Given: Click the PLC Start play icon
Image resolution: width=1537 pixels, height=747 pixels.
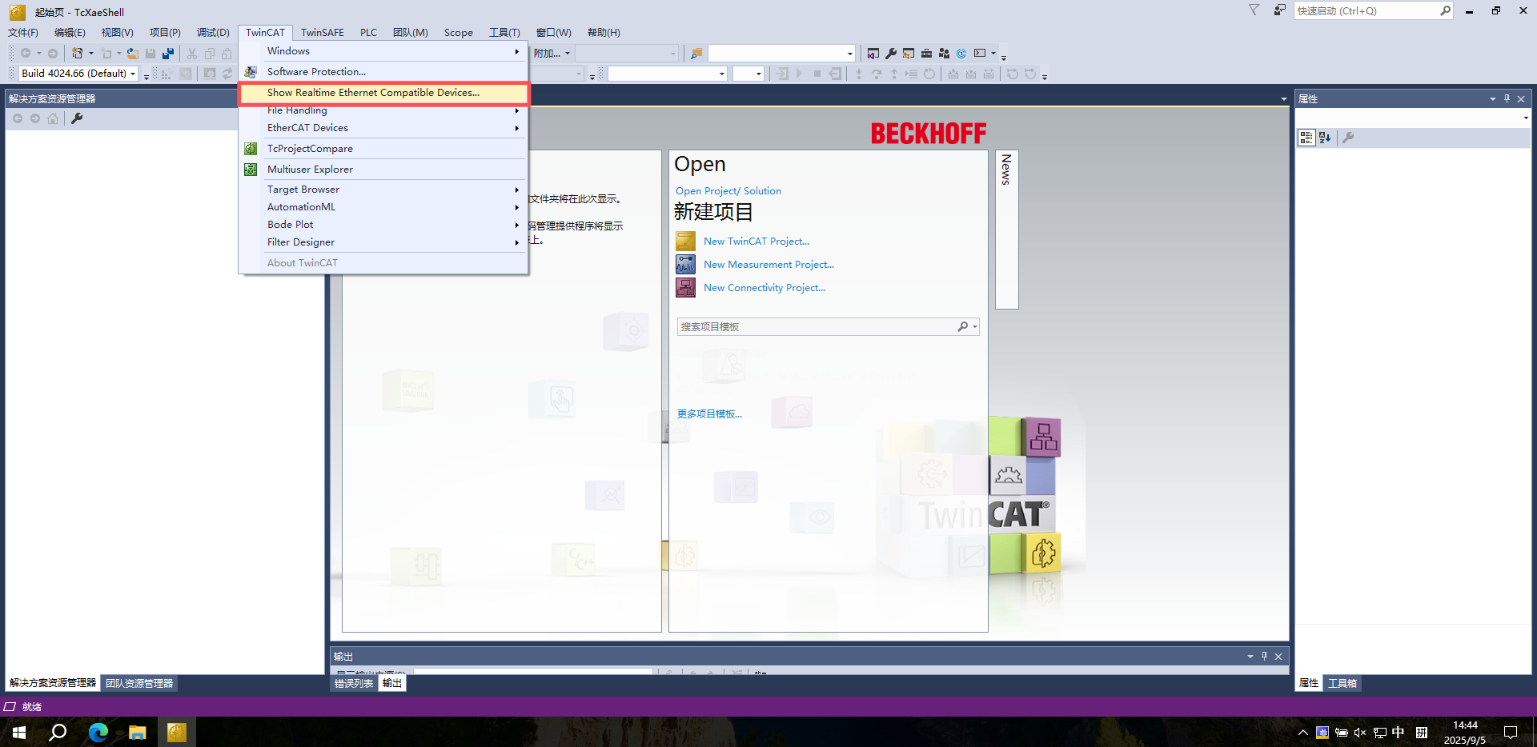Looking at the screenshot, I should (x=799, y=74).
